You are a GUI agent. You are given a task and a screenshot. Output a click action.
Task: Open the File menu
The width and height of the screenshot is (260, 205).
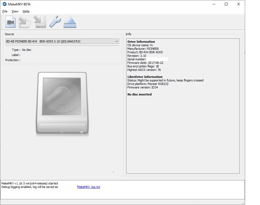pos(5,11)
